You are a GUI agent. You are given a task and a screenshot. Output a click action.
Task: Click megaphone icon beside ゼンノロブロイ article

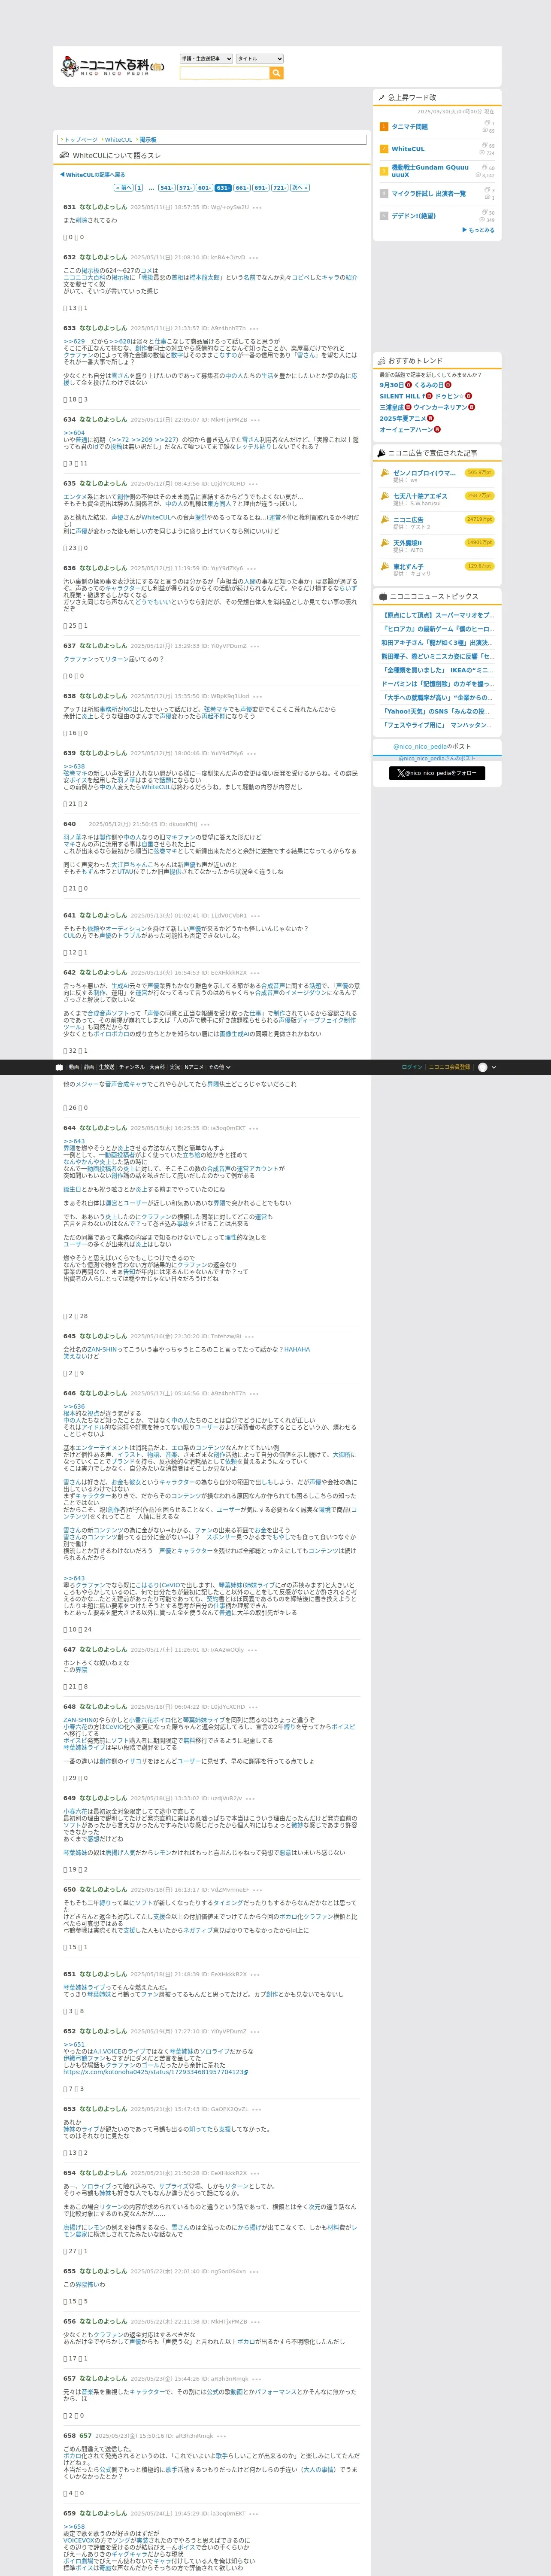tap(384, 474)
